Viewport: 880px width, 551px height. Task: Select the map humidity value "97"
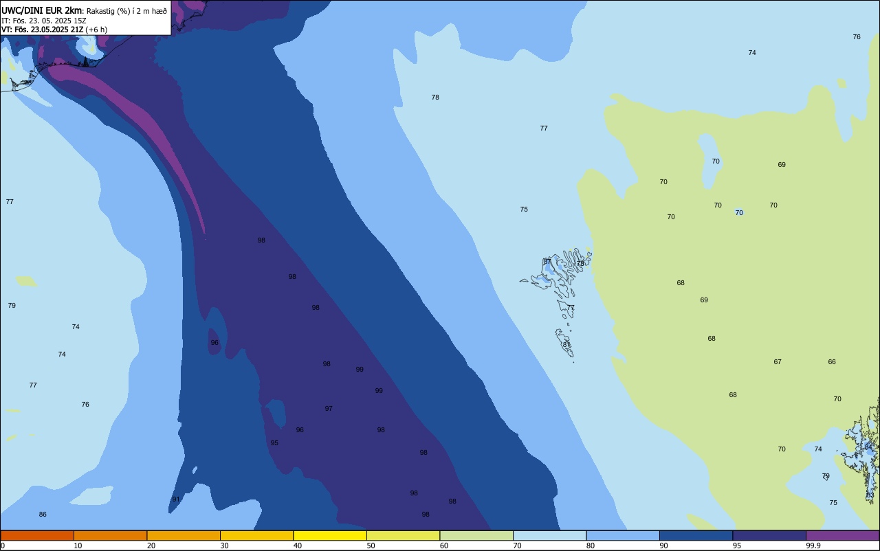[329, 409]
